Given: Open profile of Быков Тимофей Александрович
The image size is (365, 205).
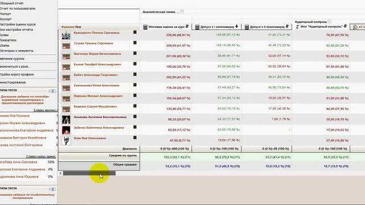Looking at the screenshot, I should point(98,64).
